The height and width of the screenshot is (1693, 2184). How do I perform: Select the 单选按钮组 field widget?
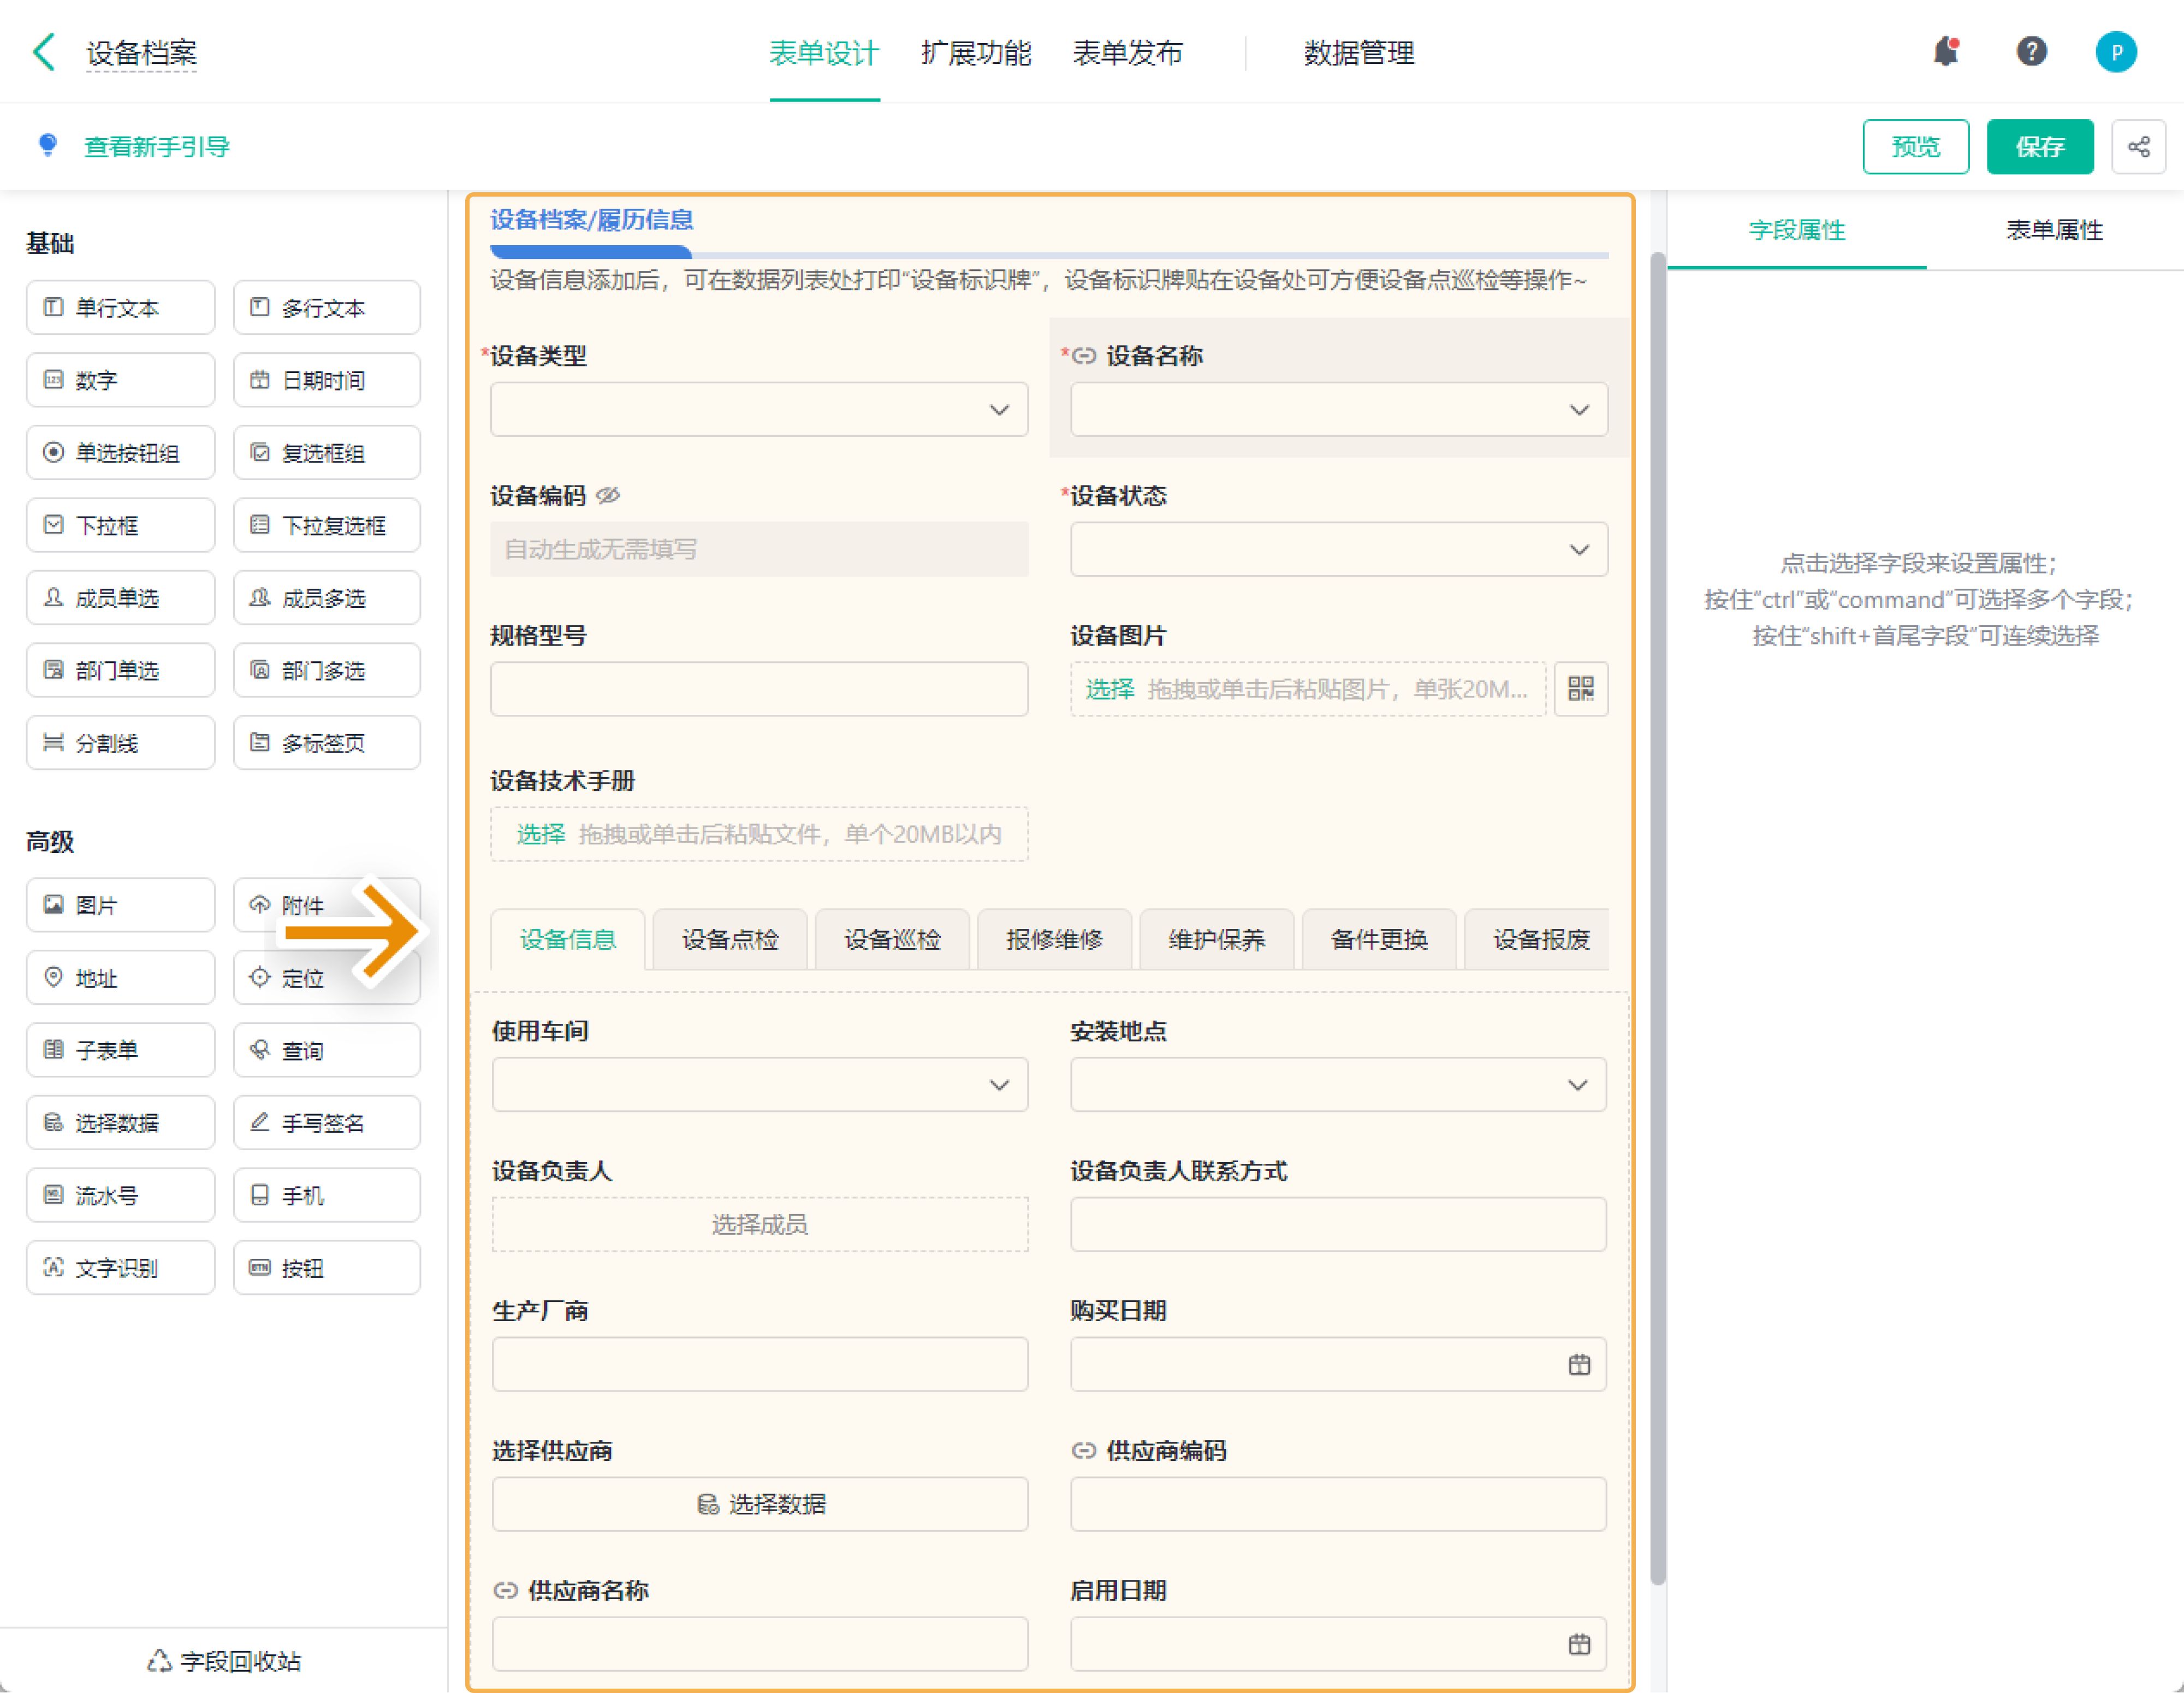tap(120, 453)
